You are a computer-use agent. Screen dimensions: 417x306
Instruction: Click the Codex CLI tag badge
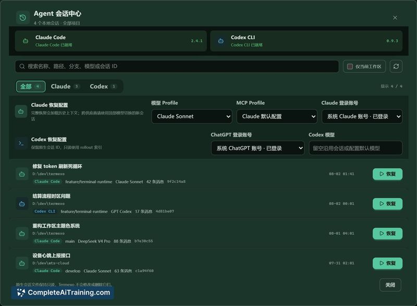pos(45,211)
